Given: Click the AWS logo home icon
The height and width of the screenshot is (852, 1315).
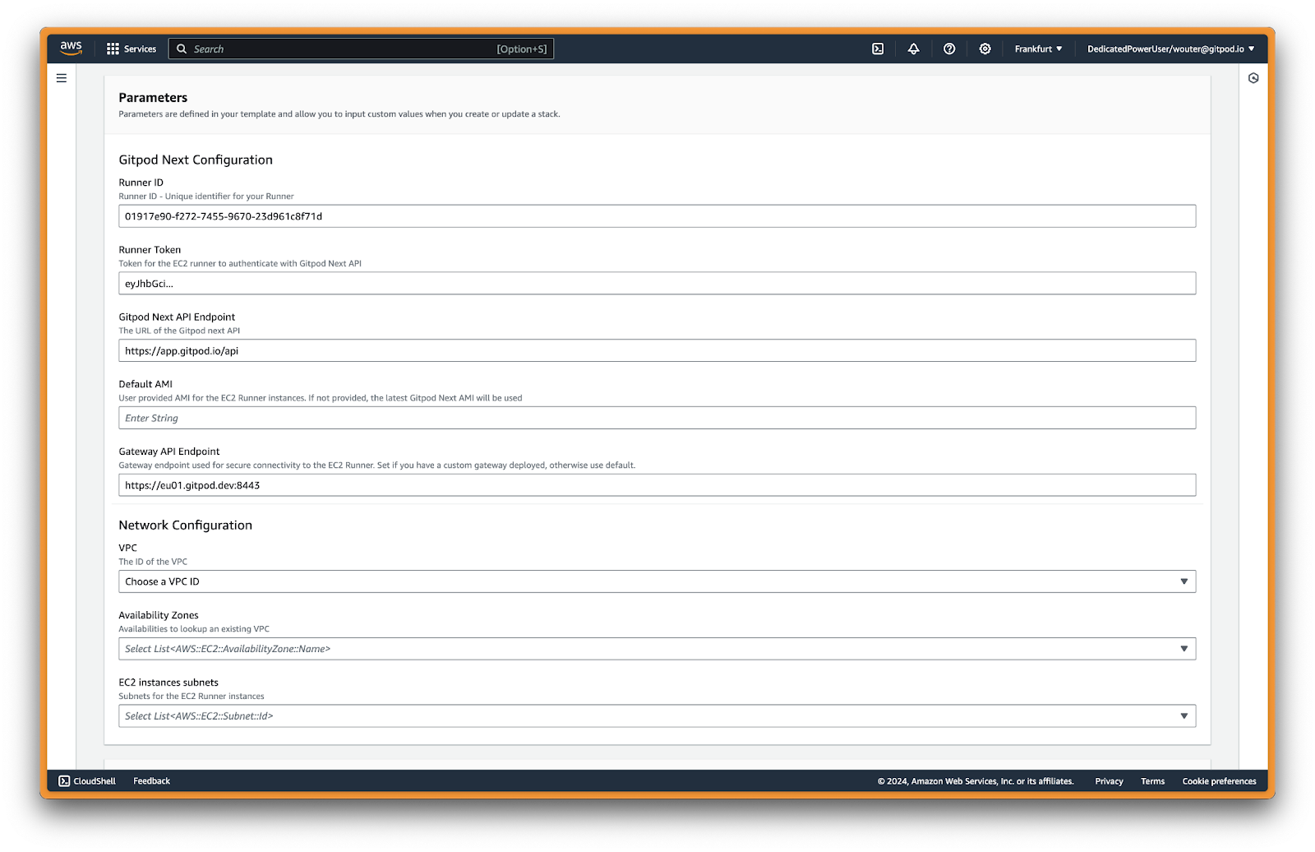Looking at the screenshot, I should [x=72, y=49].
